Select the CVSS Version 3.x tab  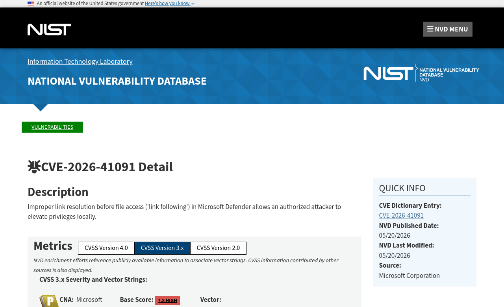162,248
